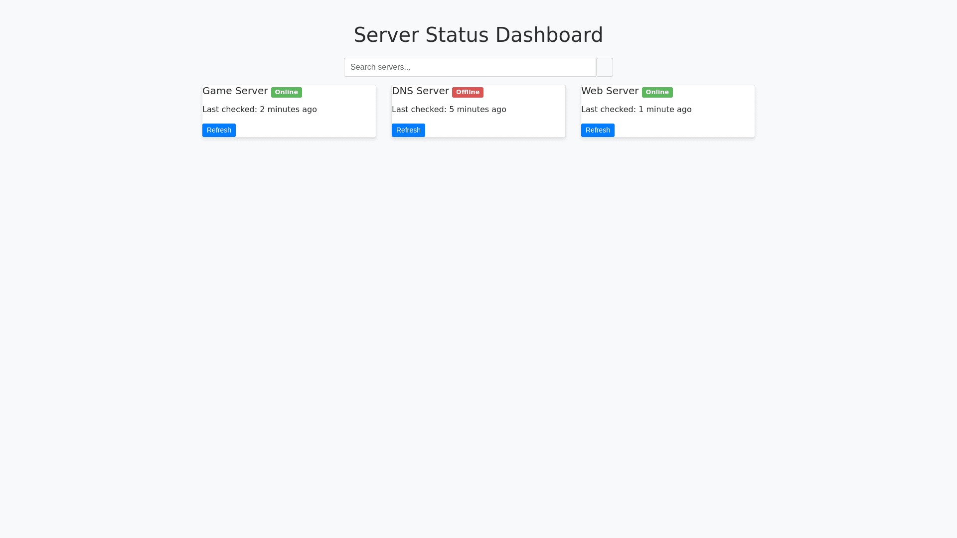Click the Web Server Online badge

[x=657, y=92]
